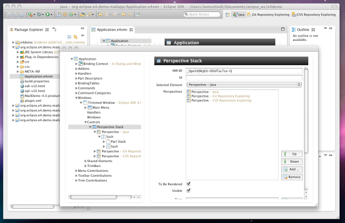The height and width of the screenshot is (223, 345).
Task: Uncheck the Visible checkbox
Action: point(188,190)
